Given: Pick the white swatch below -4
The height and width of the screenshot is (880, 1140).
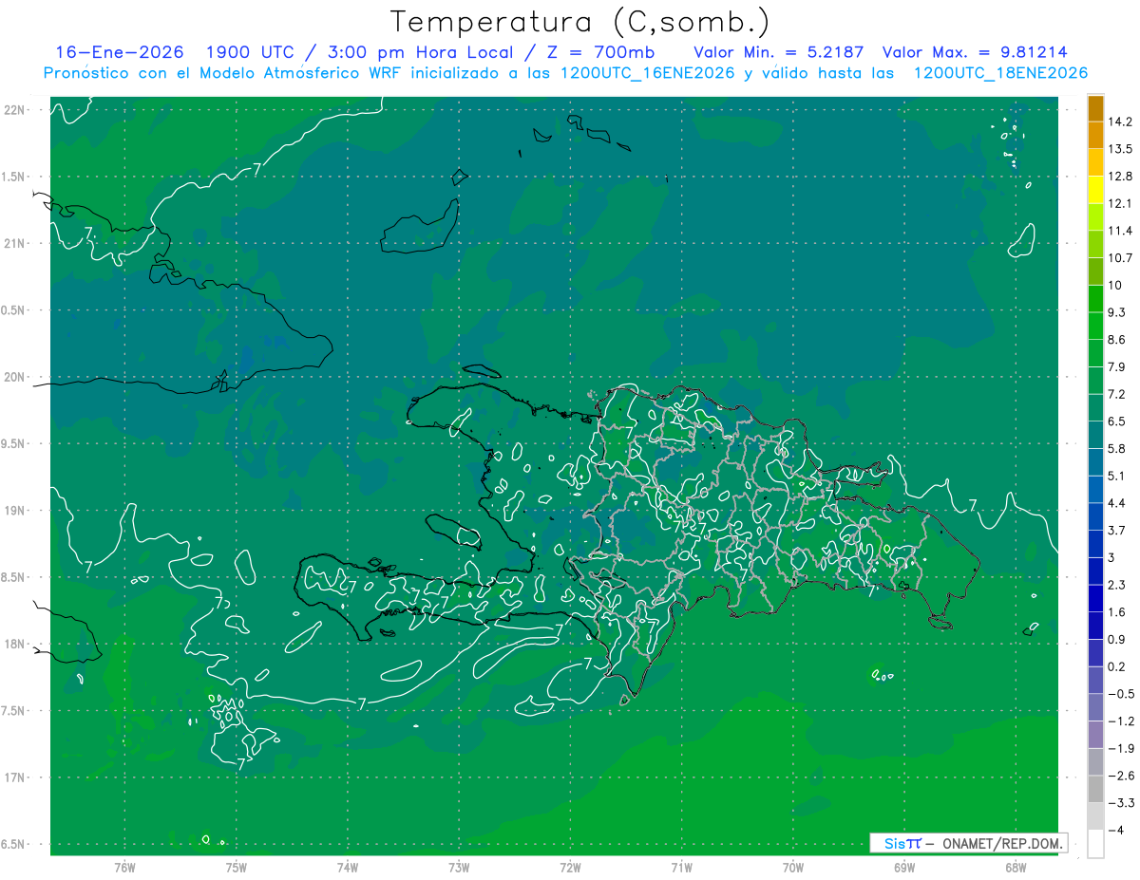Looking at the screenshot, I should (1095, 844).
